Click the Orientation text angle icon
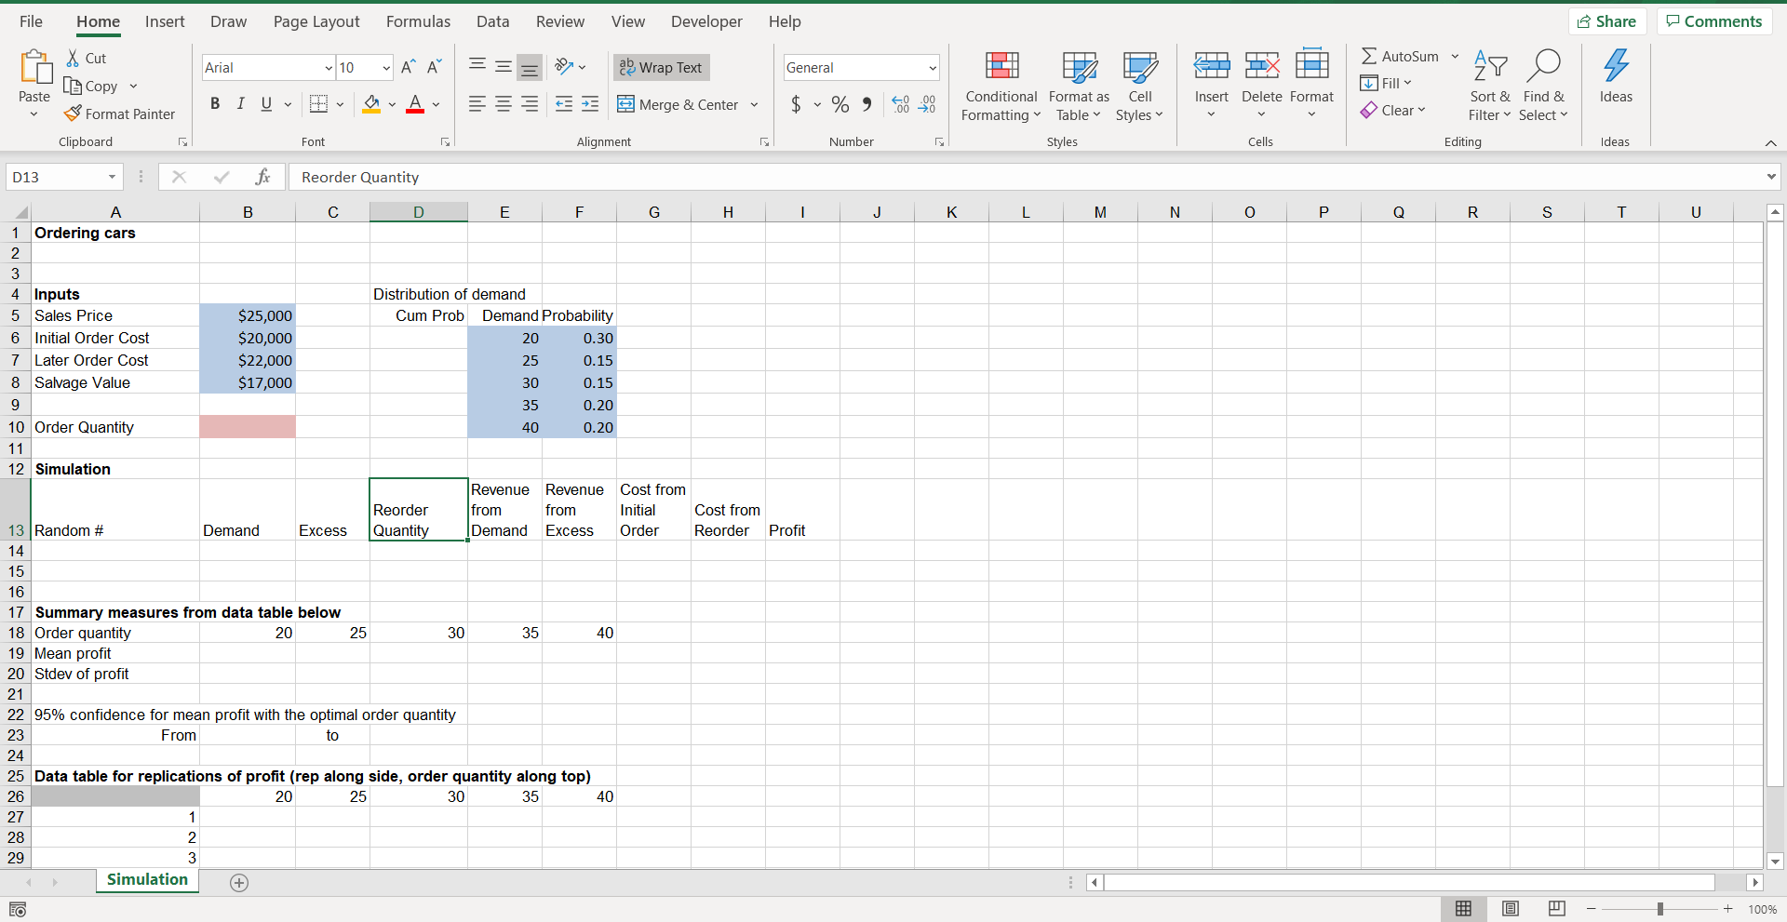 (563, 66)
